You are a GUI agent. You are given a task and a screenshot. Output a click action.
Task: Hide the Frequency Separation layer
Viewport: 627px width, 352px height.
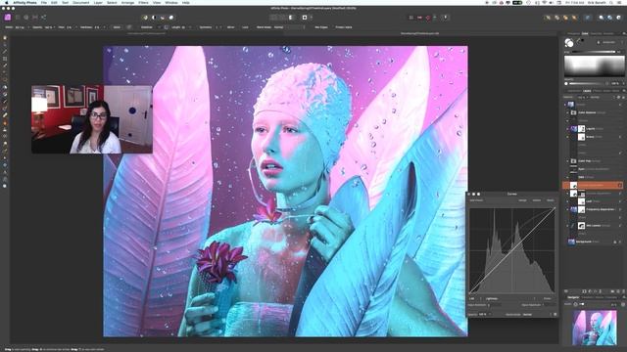click(x=620, y=209)
